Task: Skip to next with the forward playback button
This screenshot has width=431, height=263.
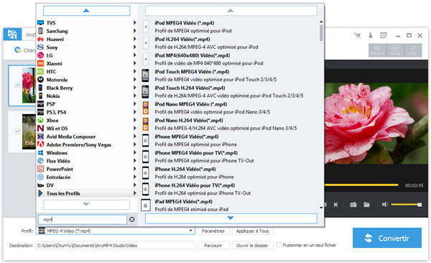Action: coord(335,205)
